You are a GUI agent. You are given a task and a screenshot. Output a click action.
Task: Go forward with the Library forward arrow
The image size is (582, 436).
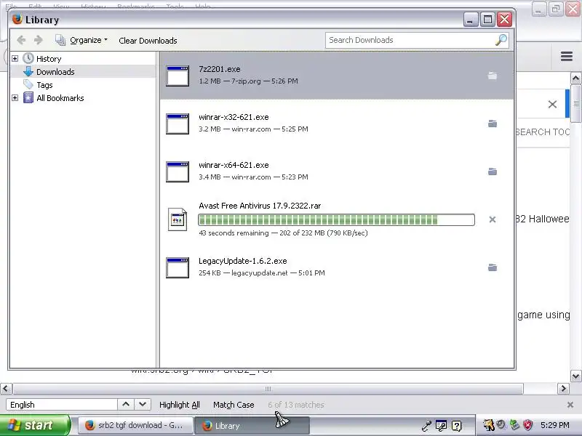pyautogui.click(x=39, y=40)
